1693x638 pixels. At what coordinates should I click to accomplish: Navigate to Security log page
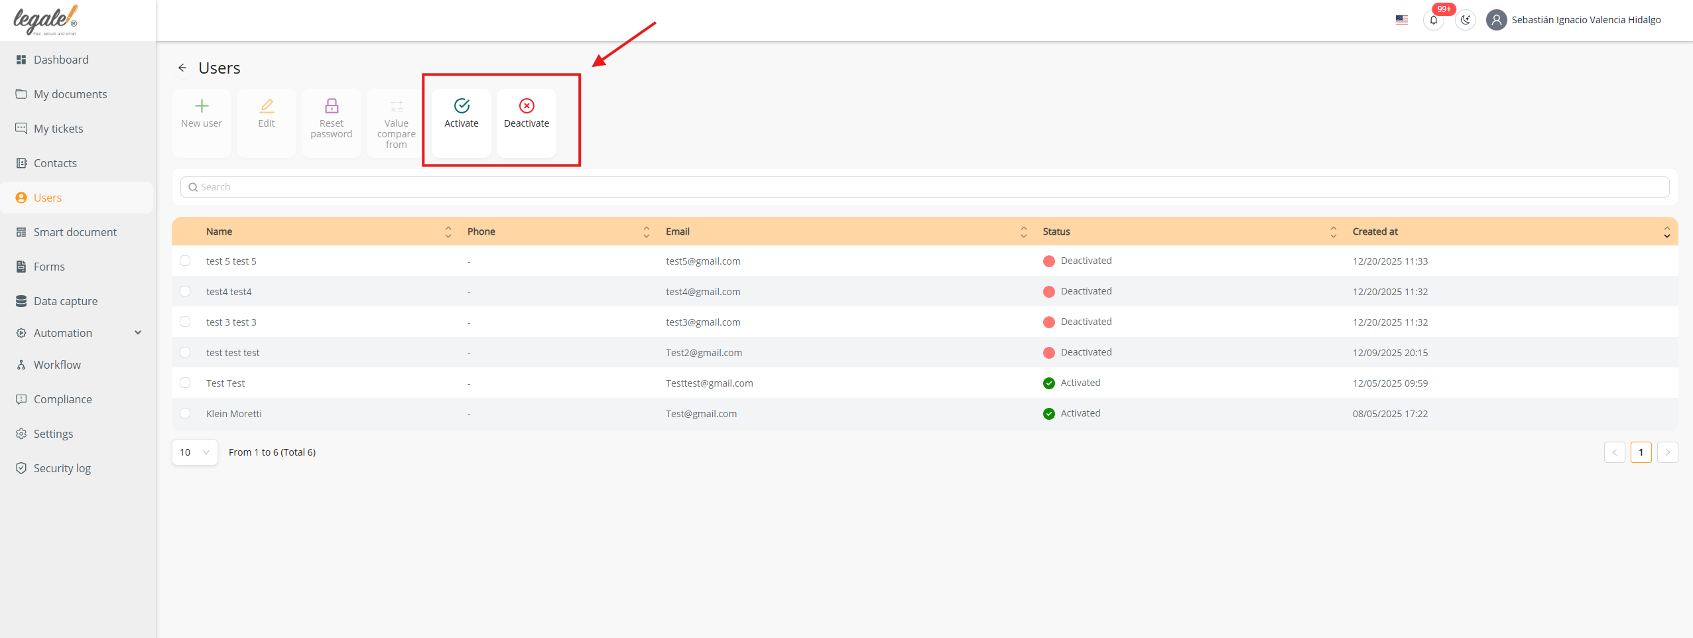pyautogui.click(x=62, y=468)
